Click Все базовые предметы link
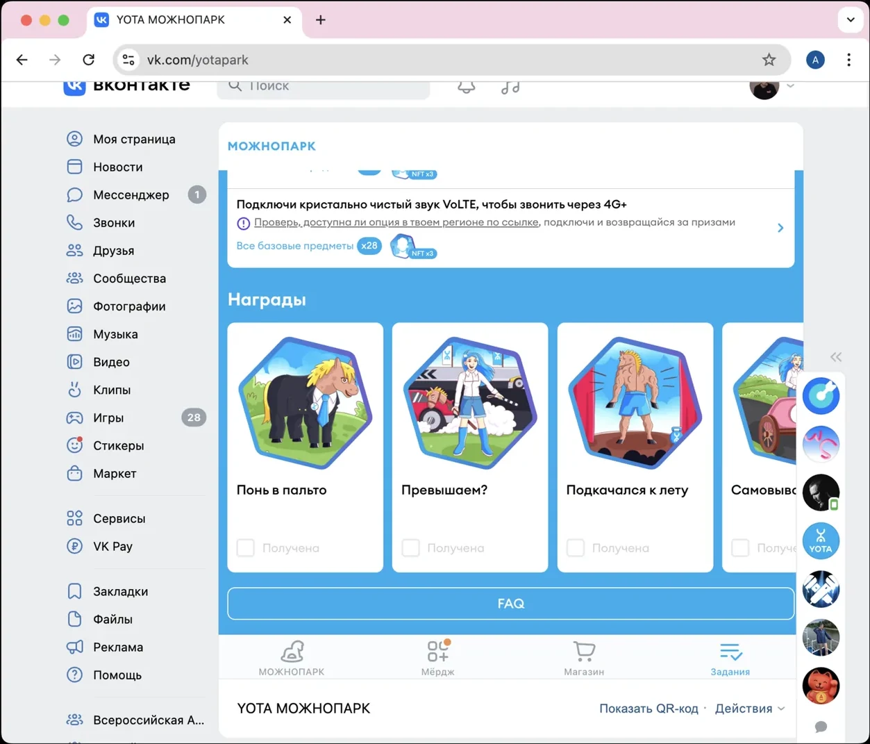 point(294,246)
